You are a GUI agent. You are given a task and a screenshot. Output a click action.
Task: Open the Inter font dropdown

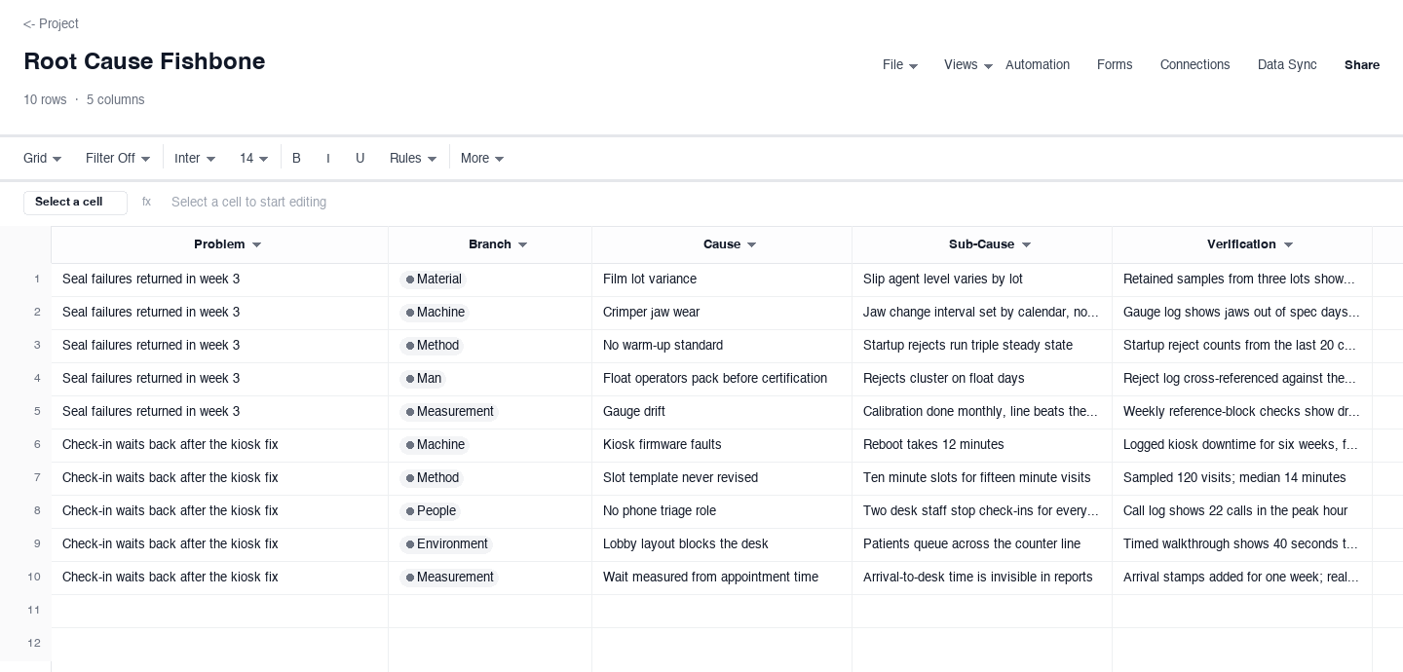pyautogui.click(x=195, y=159)
